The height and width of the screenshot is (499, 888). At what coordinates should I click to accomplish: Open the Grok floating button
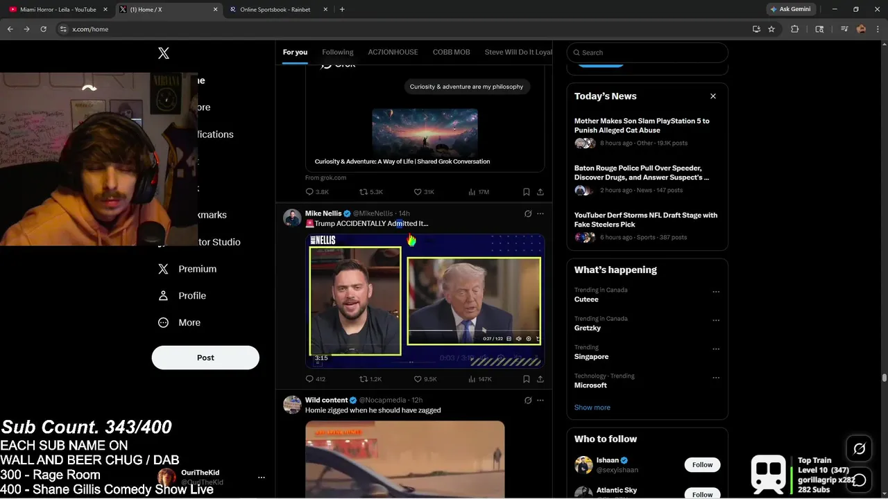[x=860, y=449]
